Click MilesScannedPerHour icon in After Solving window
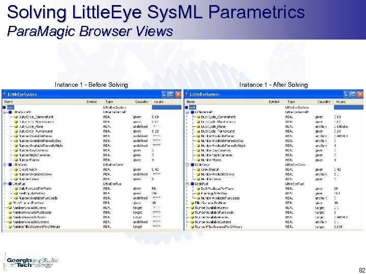This screenshot has width=366, height=274. tap(192, 203)
